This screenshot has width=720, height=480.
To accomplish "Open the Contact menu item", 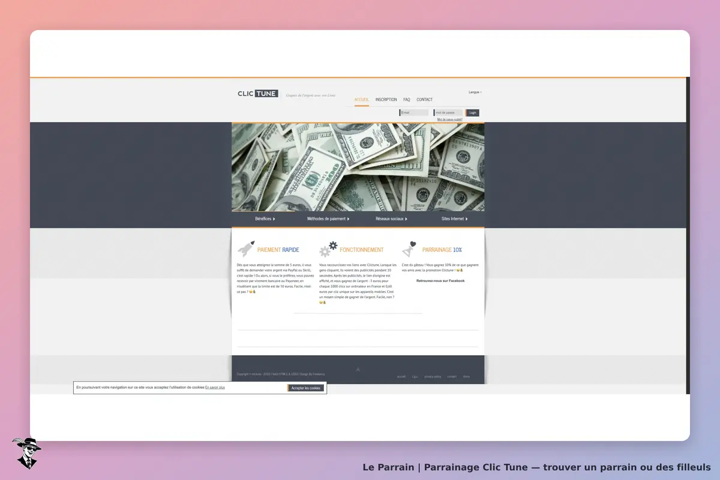I will pos(425,100).
